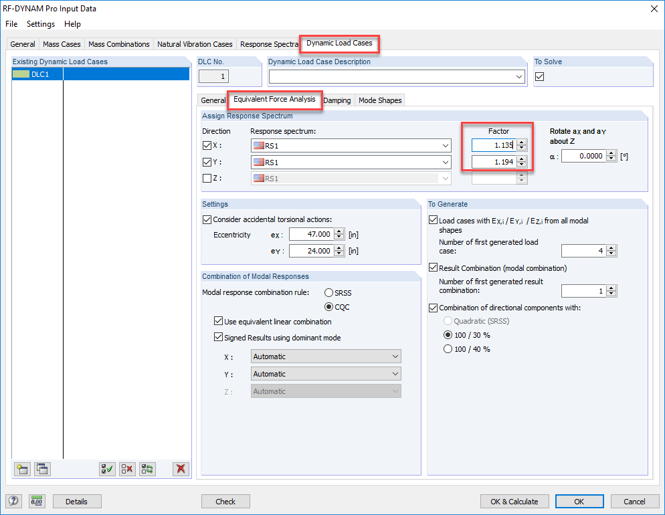This screenshot has height=515, width=665.
Task: Increase the eX eccentricity spinner
Action: click(x=339, y=231)
